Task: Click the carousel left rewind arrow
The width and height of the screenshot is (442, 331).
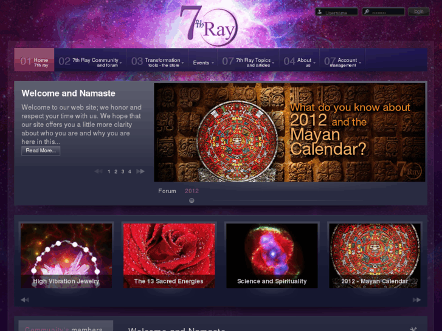Action: [25, 300]
